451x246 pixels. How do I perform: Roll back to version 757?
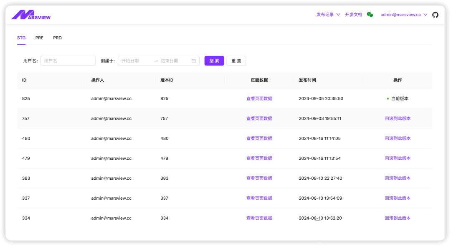tap(398, 118)
